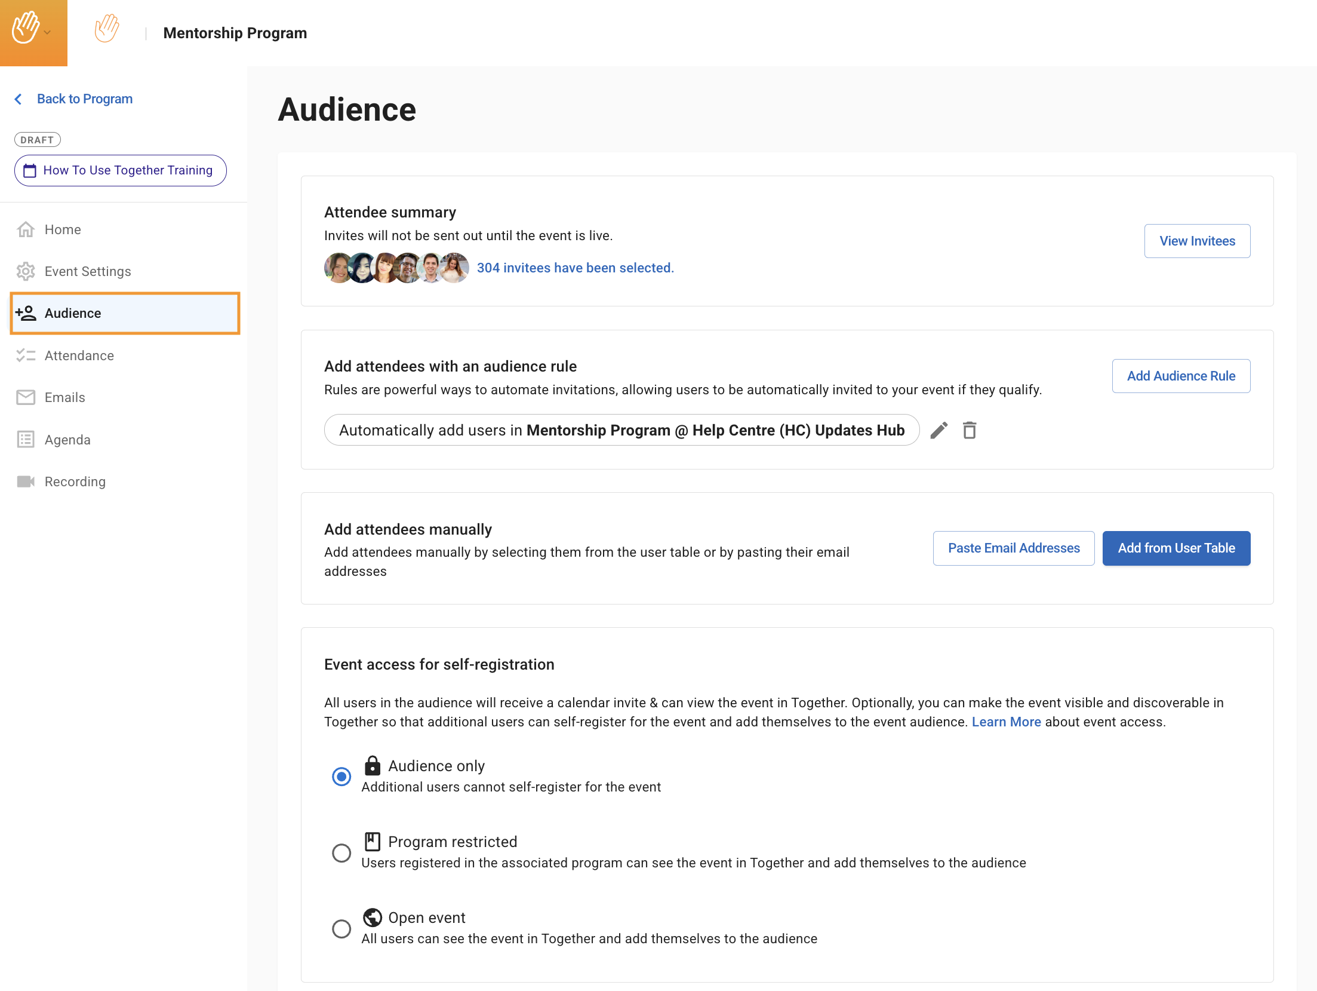Image resolution: width=1317 pixels, height=991 pixels.
Task: Click the Attendance checklist icon
Action: coord(26,355)
